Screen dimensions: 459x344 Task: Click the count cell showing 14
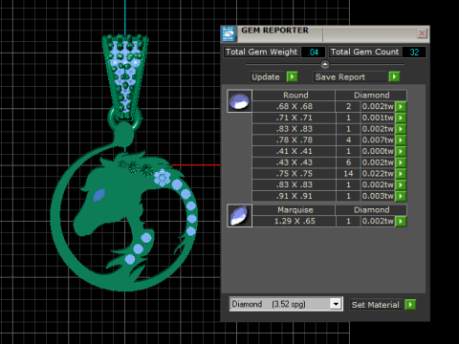(x=348, y=174)
